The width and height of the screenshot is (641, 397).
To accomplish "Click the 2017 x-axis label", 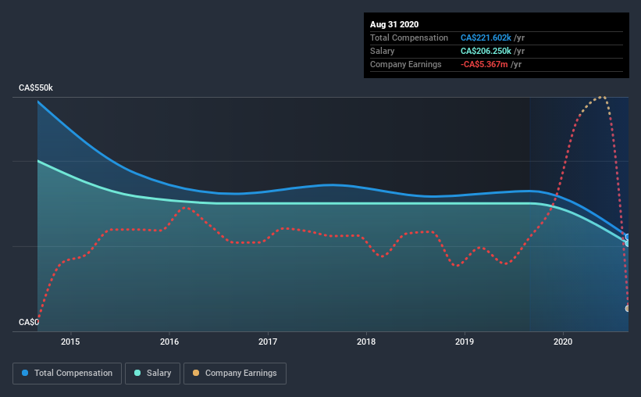I will tap(268, 342).
